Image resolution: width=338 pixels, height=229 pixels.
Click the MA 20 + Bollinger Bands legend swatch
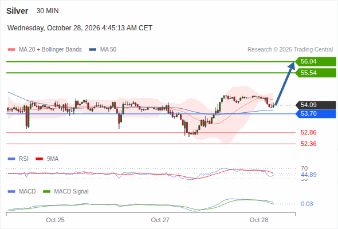pos(11,50)
